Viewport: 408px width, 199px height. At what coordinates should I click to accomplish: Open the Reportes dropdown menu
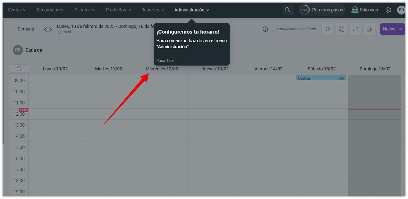[152, 10]
